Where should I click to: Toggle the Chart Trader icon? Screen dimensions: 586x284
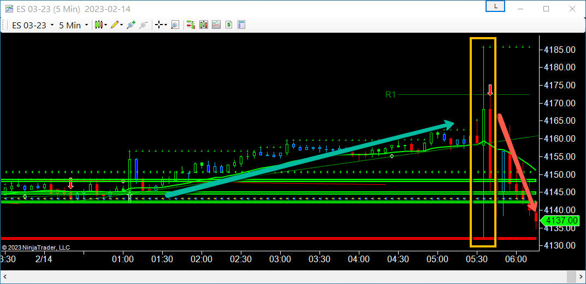(x=191, y=25)
